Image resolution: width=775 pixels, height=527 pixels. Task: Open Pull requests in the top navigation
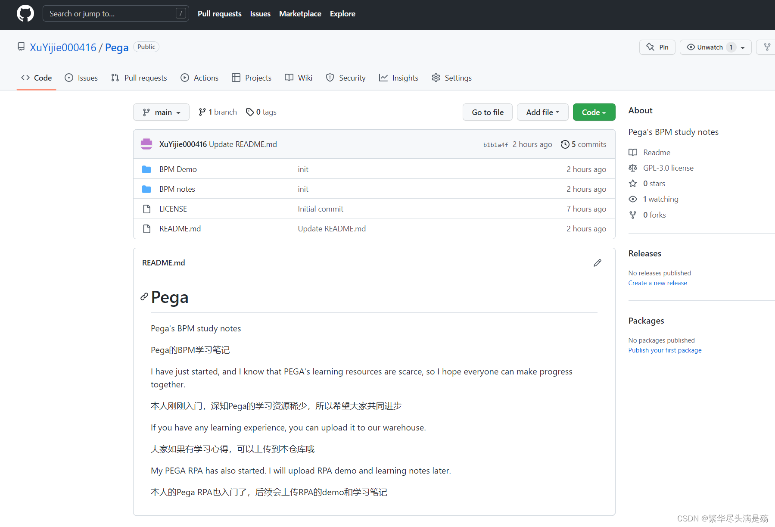[x=219, y=14]
